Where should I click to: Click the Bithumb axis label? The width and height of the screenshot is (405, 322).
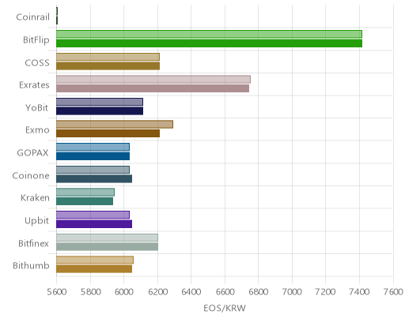[31, 266]
